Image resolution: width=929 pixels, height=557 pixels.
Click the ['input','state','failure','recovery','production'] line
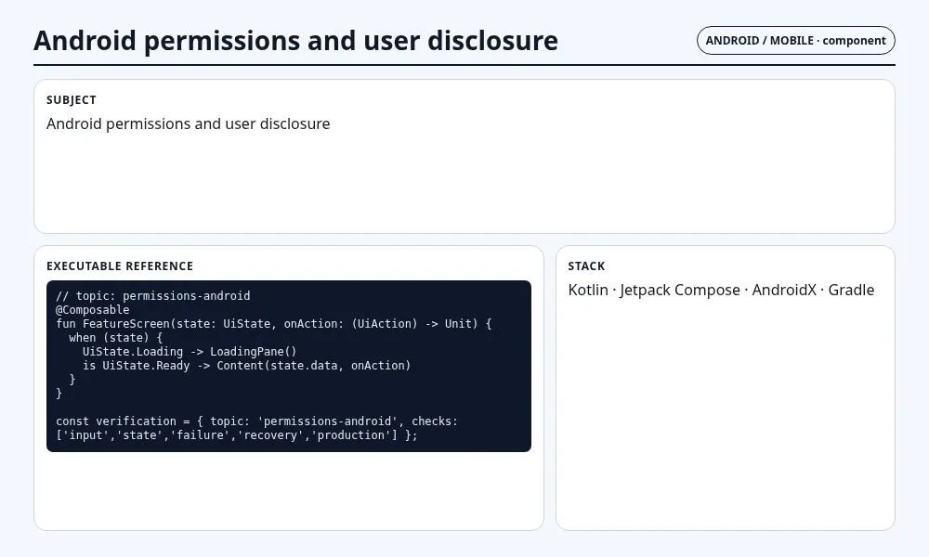236,435
